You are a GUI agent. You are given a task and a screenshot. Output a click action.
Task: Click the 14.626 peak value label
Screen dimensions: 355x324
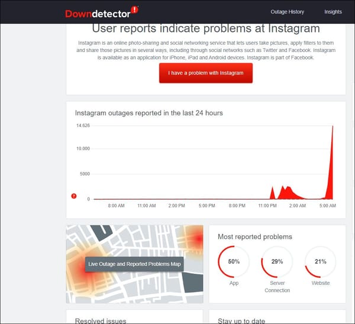tap(83, 125)
